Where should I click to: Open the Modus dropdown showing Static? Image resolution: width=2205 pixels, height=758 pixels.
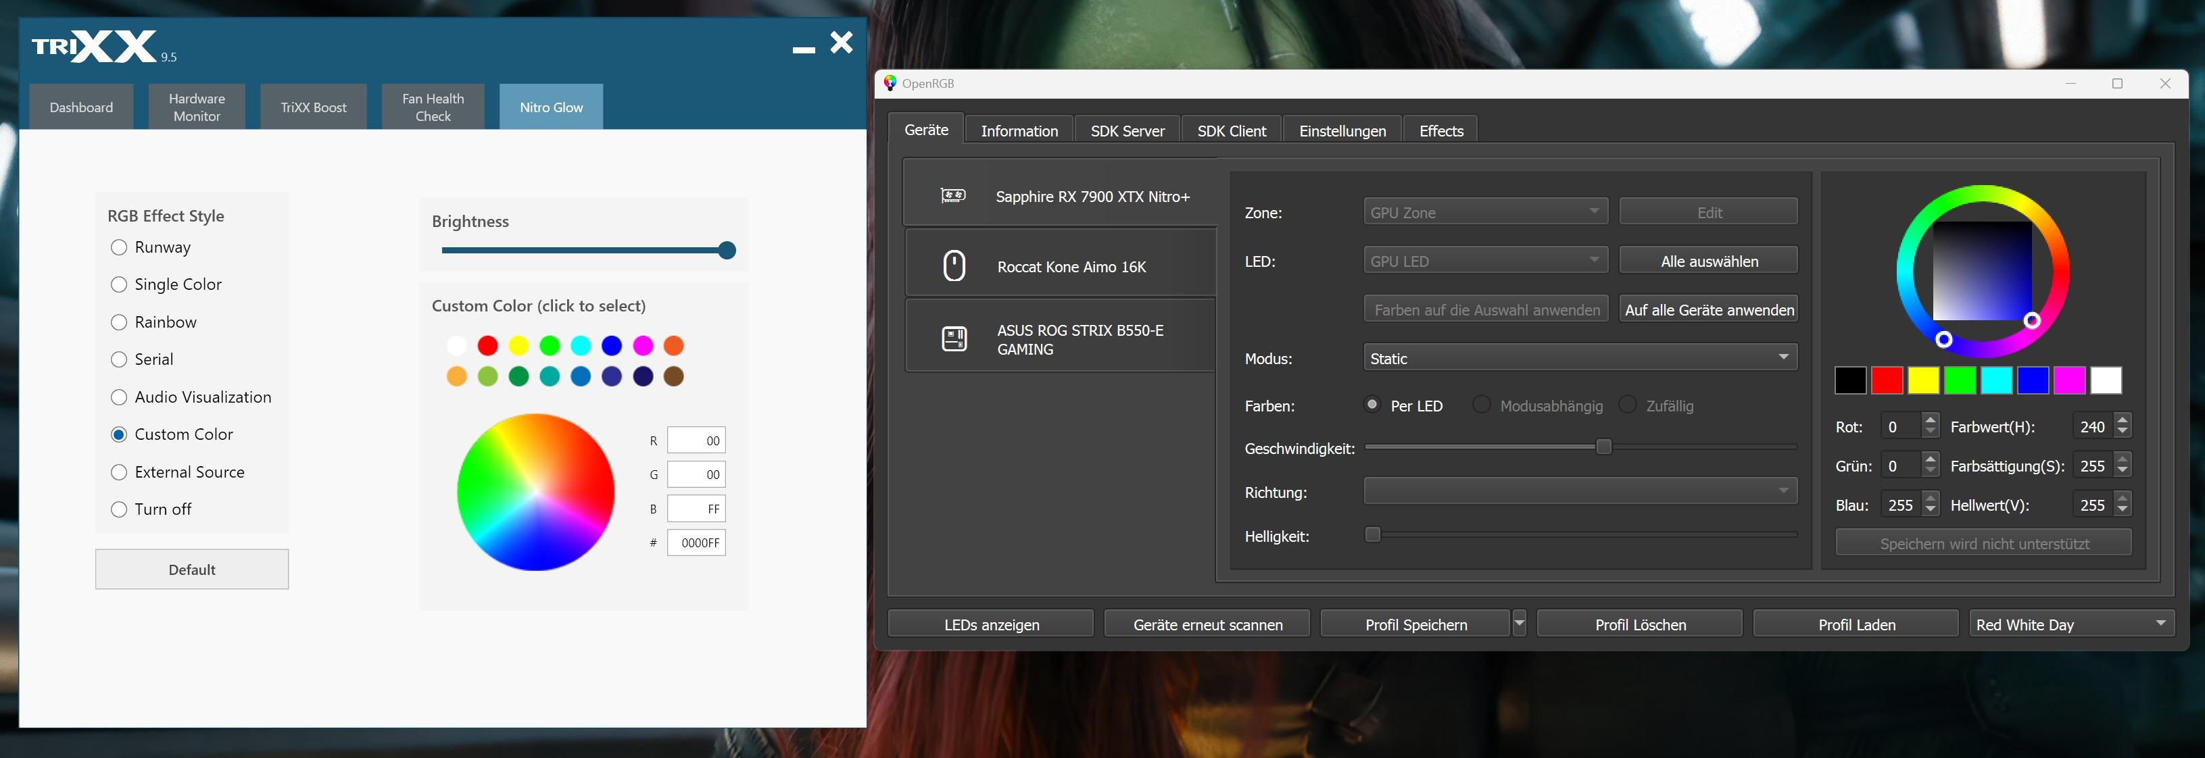[1579, 357]
